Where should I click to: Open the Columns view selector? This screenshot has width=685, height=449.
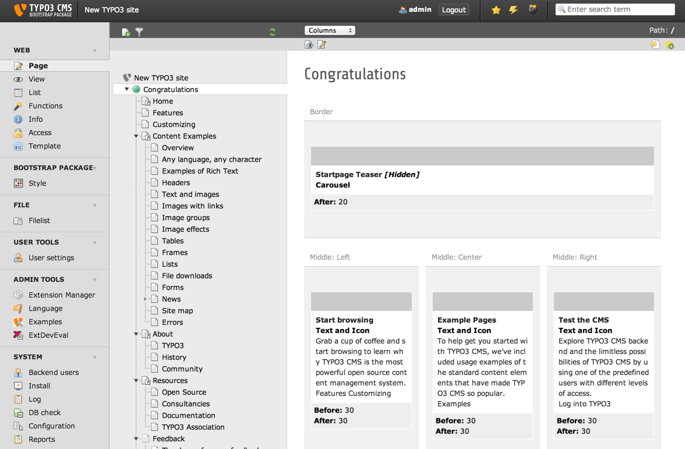330,30
